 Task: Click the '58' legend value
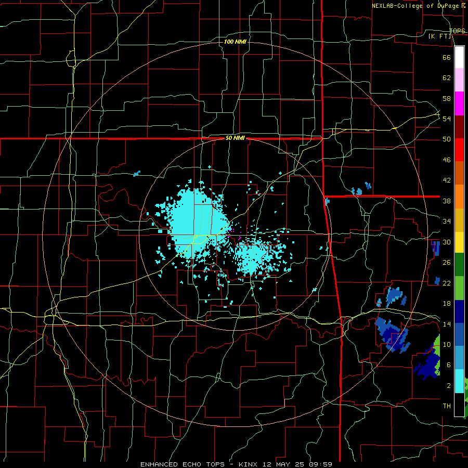click(447, 98)
